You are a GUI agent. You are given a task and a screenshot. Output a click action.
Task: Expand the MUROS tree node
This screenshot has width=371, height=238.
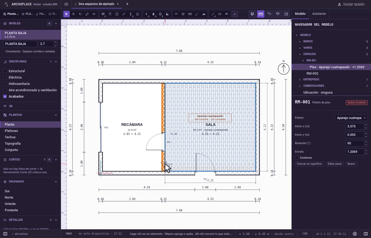click(300, 42)
